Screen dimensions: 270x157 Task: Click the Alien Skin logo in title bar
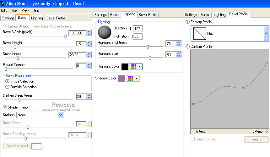[3, 3]
